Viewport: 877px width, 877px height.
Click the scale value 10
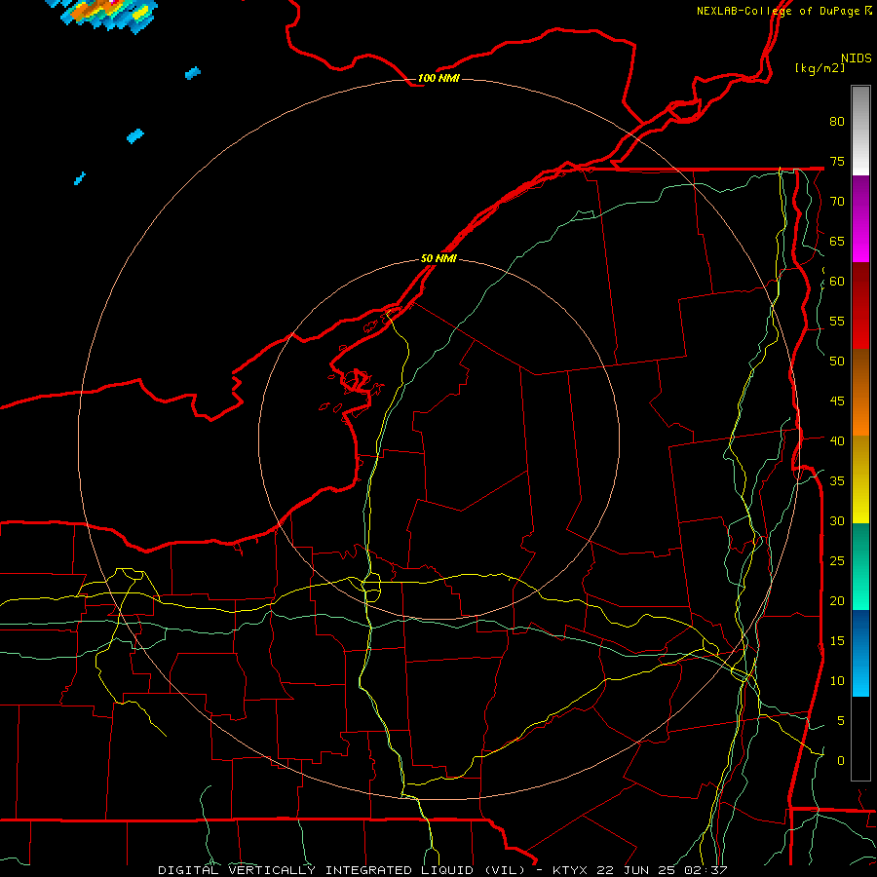pyautogui.click(x=837, y=681)
